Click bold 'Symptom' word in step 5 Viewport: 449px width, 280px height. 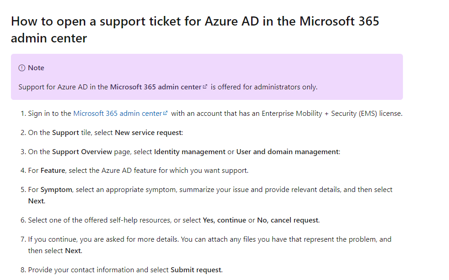click(56, 190)
